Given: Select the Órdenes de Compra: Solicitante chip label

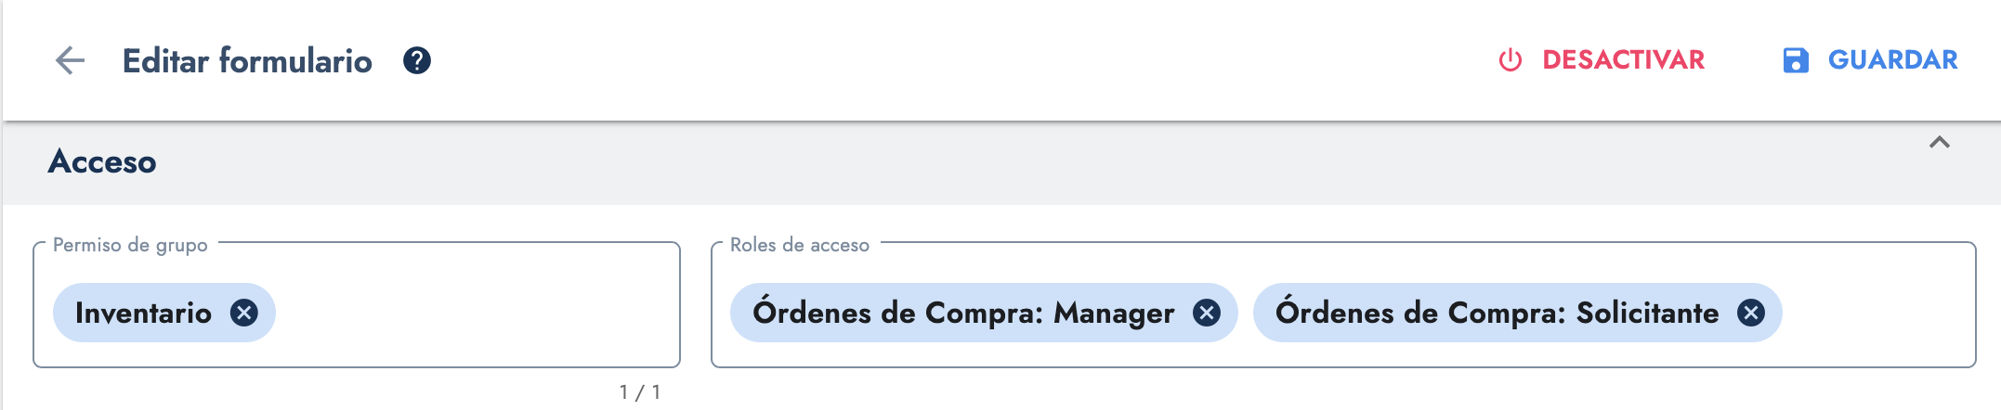Looking at the screenshot, I should [x=1497, y=314].
